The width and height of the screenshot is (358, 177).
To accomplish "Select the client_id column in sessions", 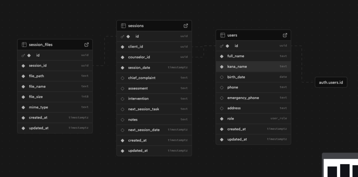I will click(x=154, y=47).
